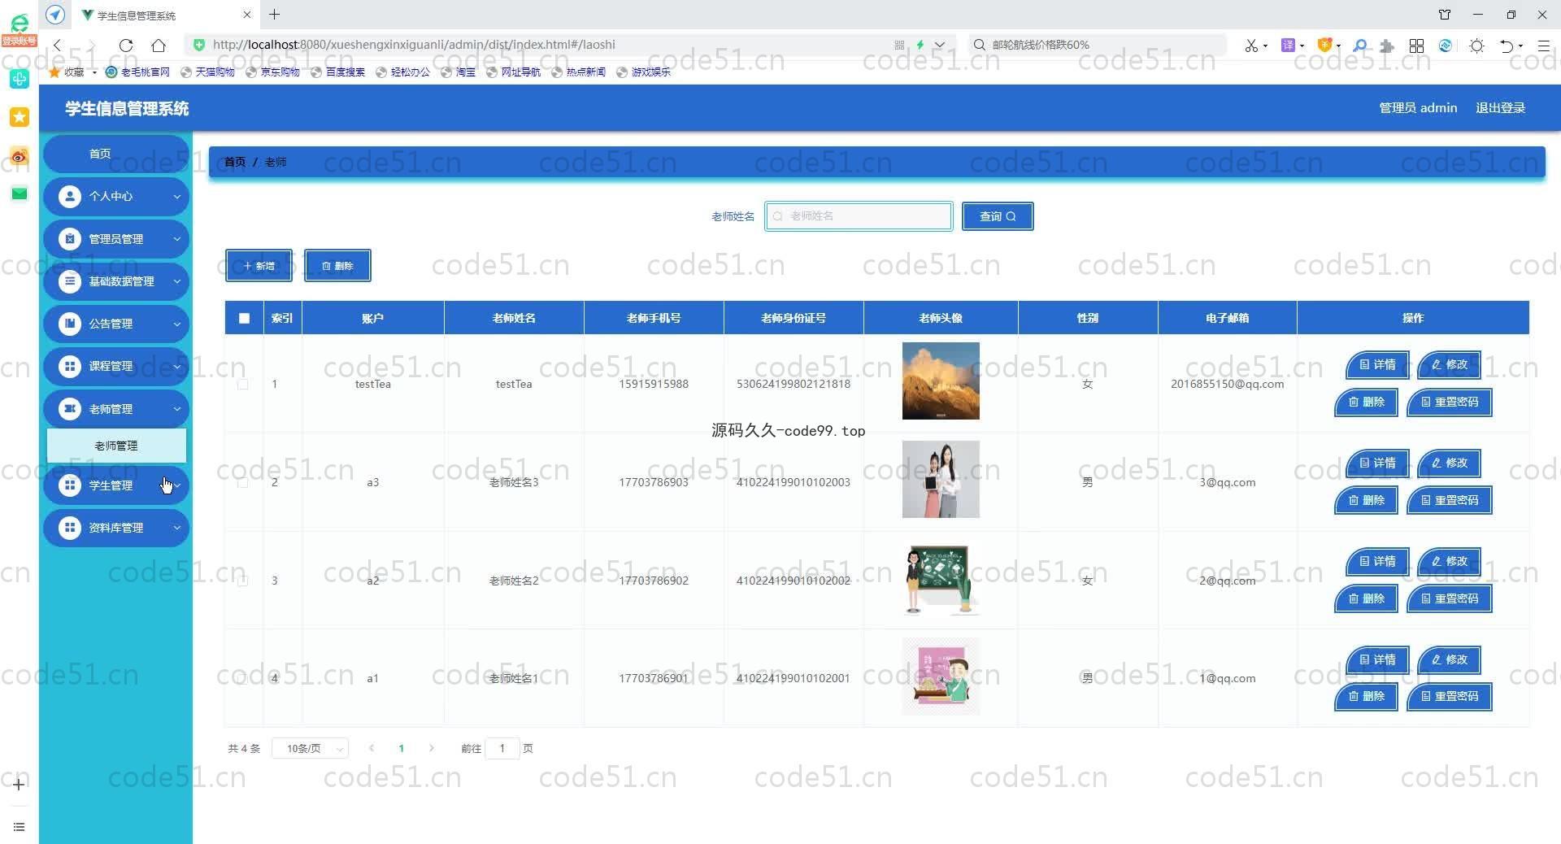Check the row checkbox for account a3
The image size is (1561, 844).
pos(242,482)
